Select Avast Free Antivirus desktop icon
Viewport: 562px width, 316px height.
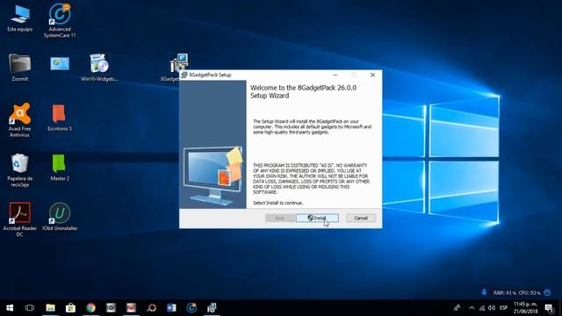coord(19,120)
